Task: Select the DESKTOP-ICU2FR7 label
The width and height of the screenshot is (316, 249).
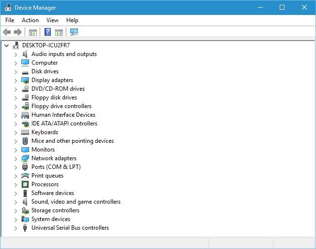Action: 46,45
